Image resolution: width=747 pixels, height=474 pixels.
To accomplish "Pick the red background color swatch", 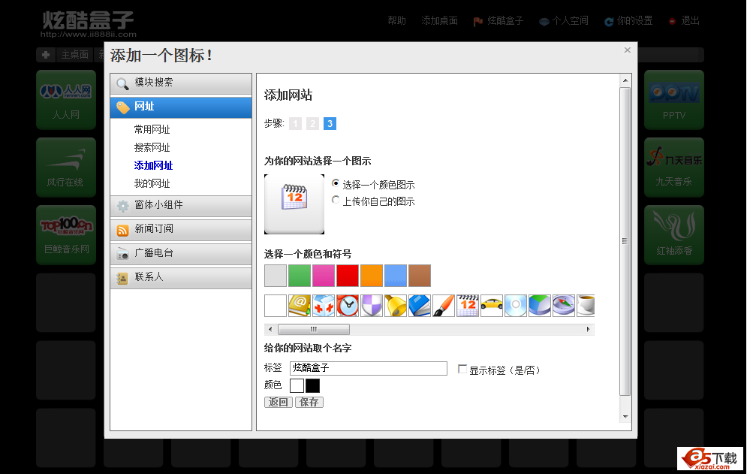I will (x=348, y=276).
